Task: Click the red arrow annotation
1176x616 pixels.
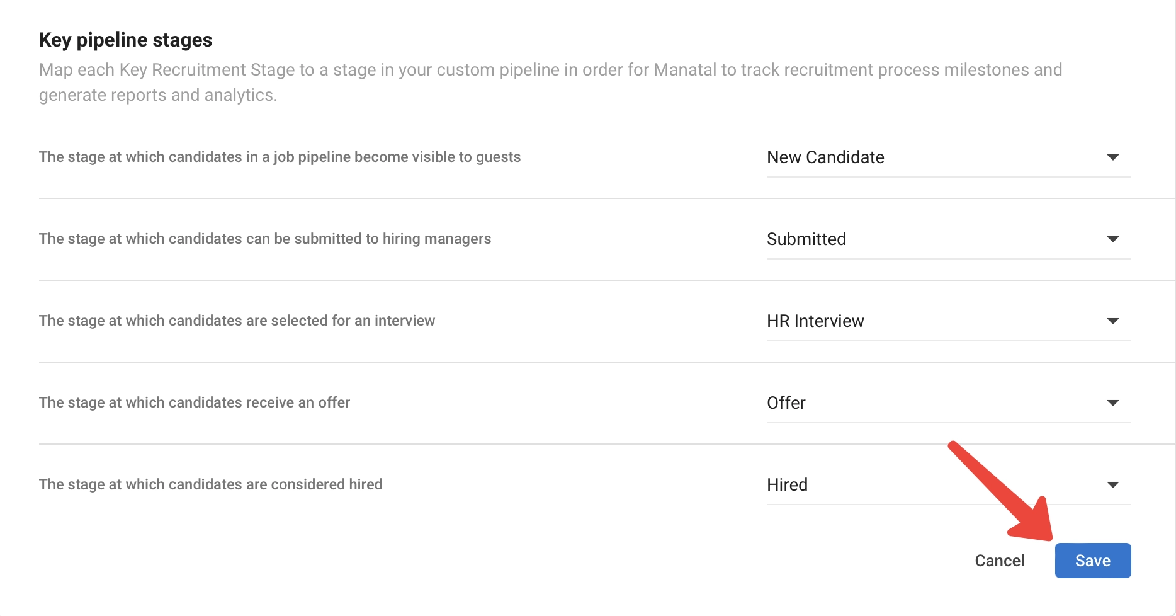Action: pos(1001,491)
